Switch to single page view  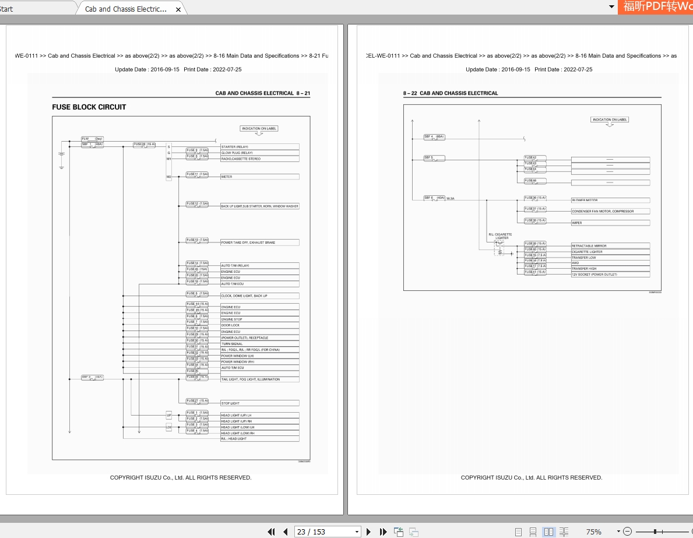pyautogui.click(x=518, y=532)
